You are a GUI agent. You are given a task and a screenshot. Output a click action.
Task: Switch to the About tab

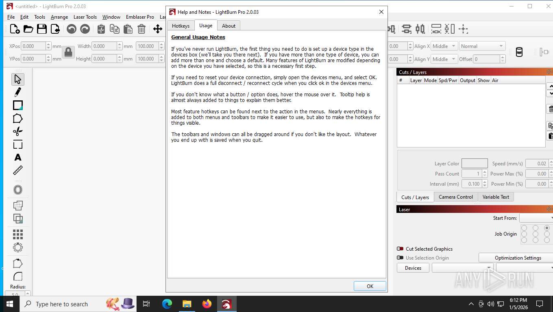(x=229, y=26)
